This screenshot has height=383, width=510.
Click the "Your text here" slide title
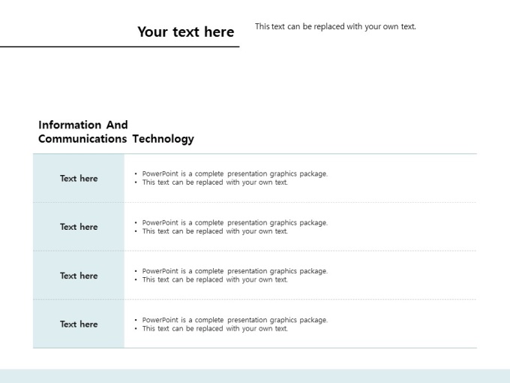[x=185, y=32]
